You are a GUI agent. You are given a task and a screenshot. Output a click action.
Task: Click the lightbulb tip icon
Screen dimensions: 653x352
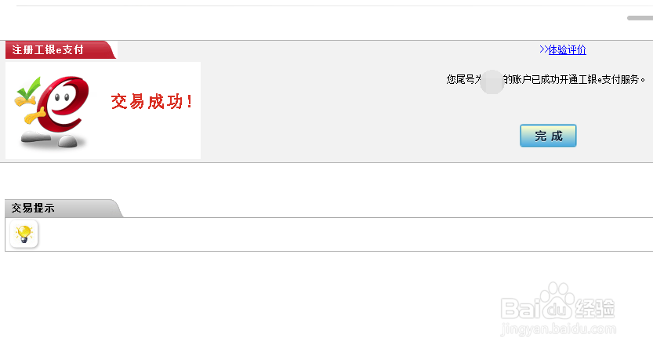(x=24, y=234)
